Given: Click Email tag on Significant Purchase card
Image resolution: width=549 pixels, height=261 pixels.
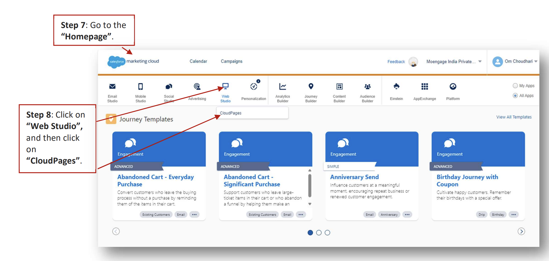Looking at the screenshot, I should [x=287, y=215].
